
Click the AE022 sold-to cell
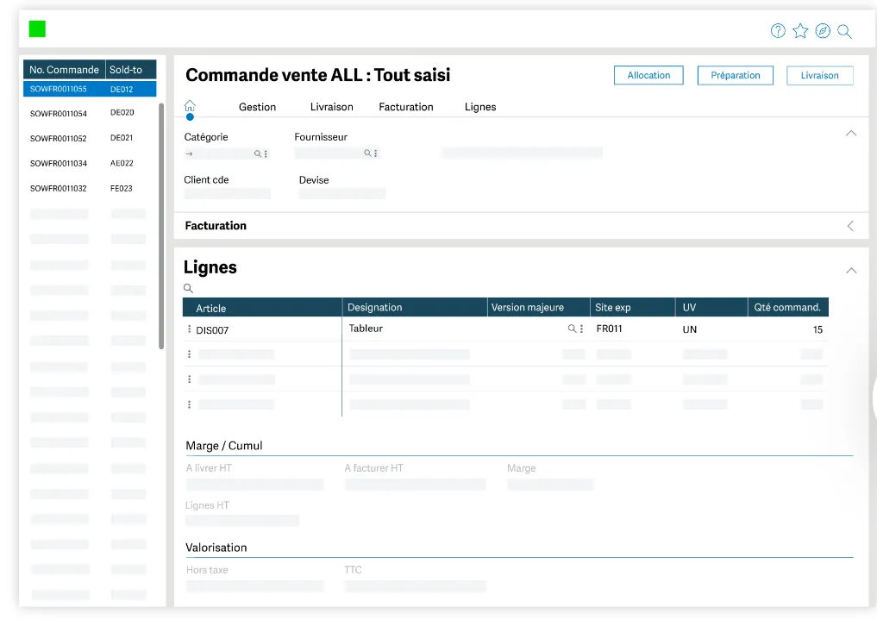(122, 163)
